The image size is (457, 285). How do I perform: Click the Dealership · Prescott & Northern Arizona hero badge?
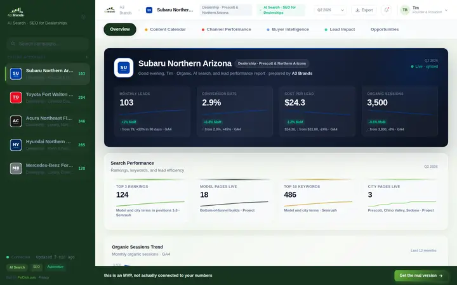tap(272, 63)
